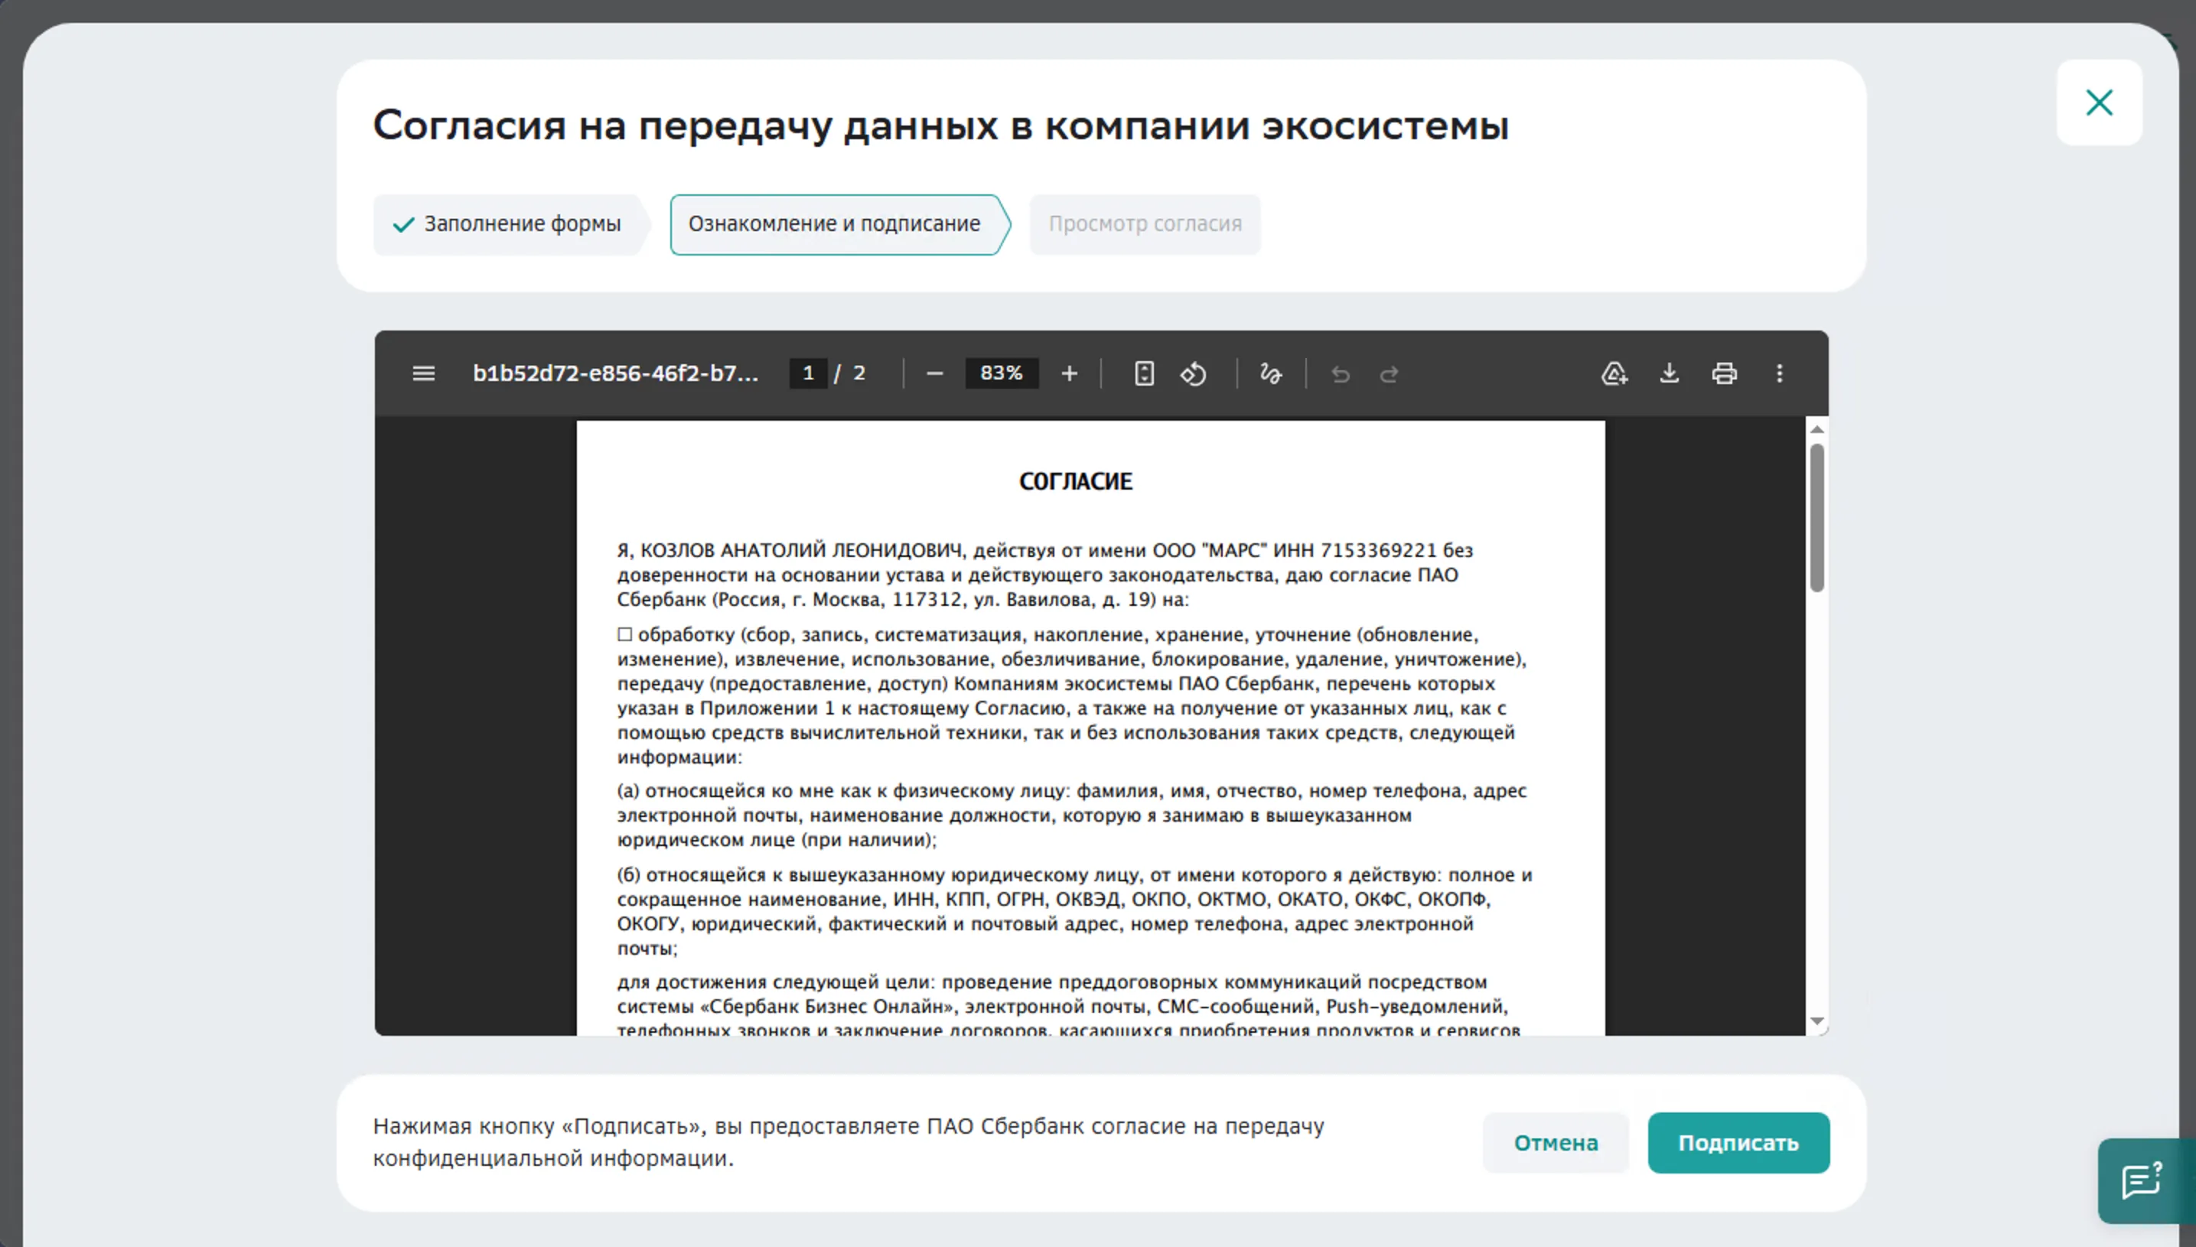Click the fit-to-page icon
Image resolution: width=2196 pixels, height=1247 pixels.
tap(1144, 373)
